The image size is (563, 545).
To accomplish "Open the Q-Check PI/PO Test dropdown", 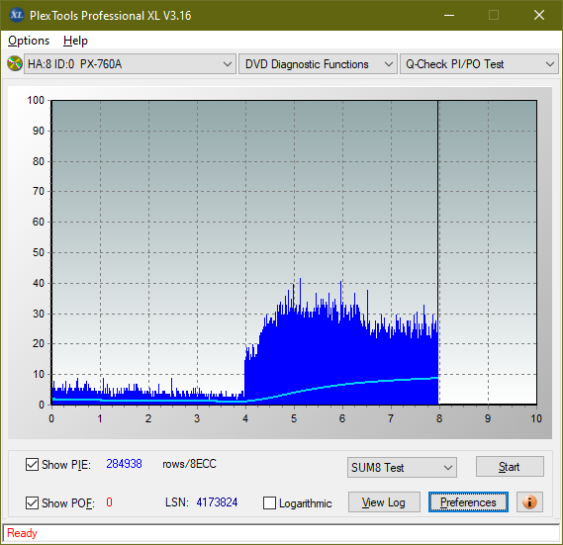I will (x=479, y=64).
